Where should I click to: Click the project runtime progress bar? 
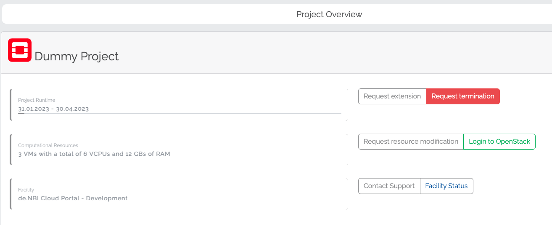click(180, 114)
